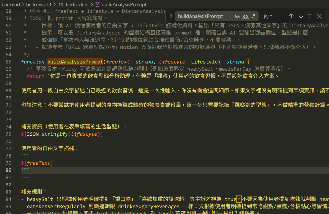Go to next match with down arrow
The height and width of the screenshot is (214, 329).
301,16
